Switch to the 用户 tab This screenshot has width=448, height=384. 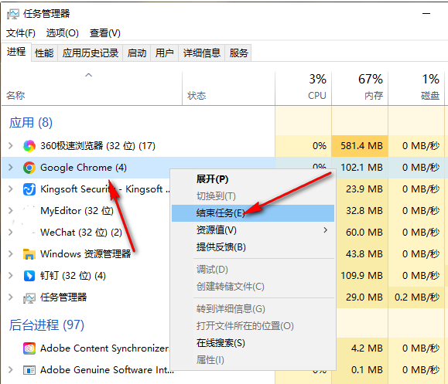click(x=165, y=53)
